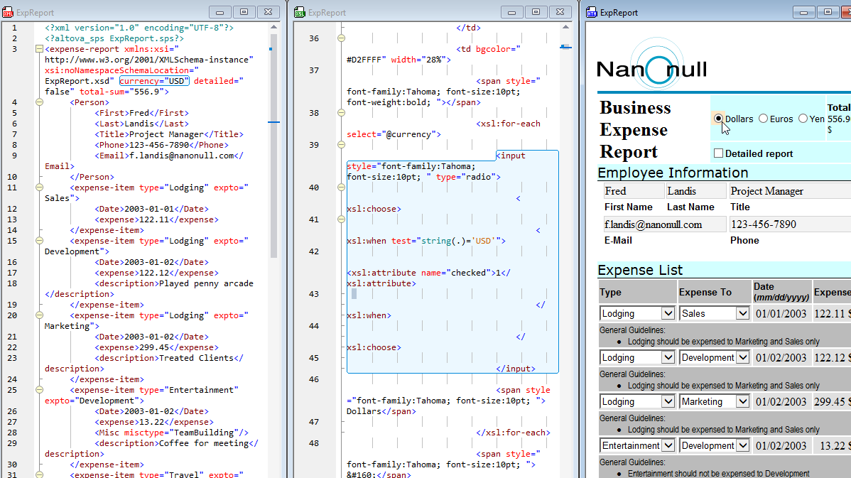Image resolution: width=851 pixels, height=478 pixels.
Task: Open the Entertainment type dropdown
Action: [x=668, y=445]
